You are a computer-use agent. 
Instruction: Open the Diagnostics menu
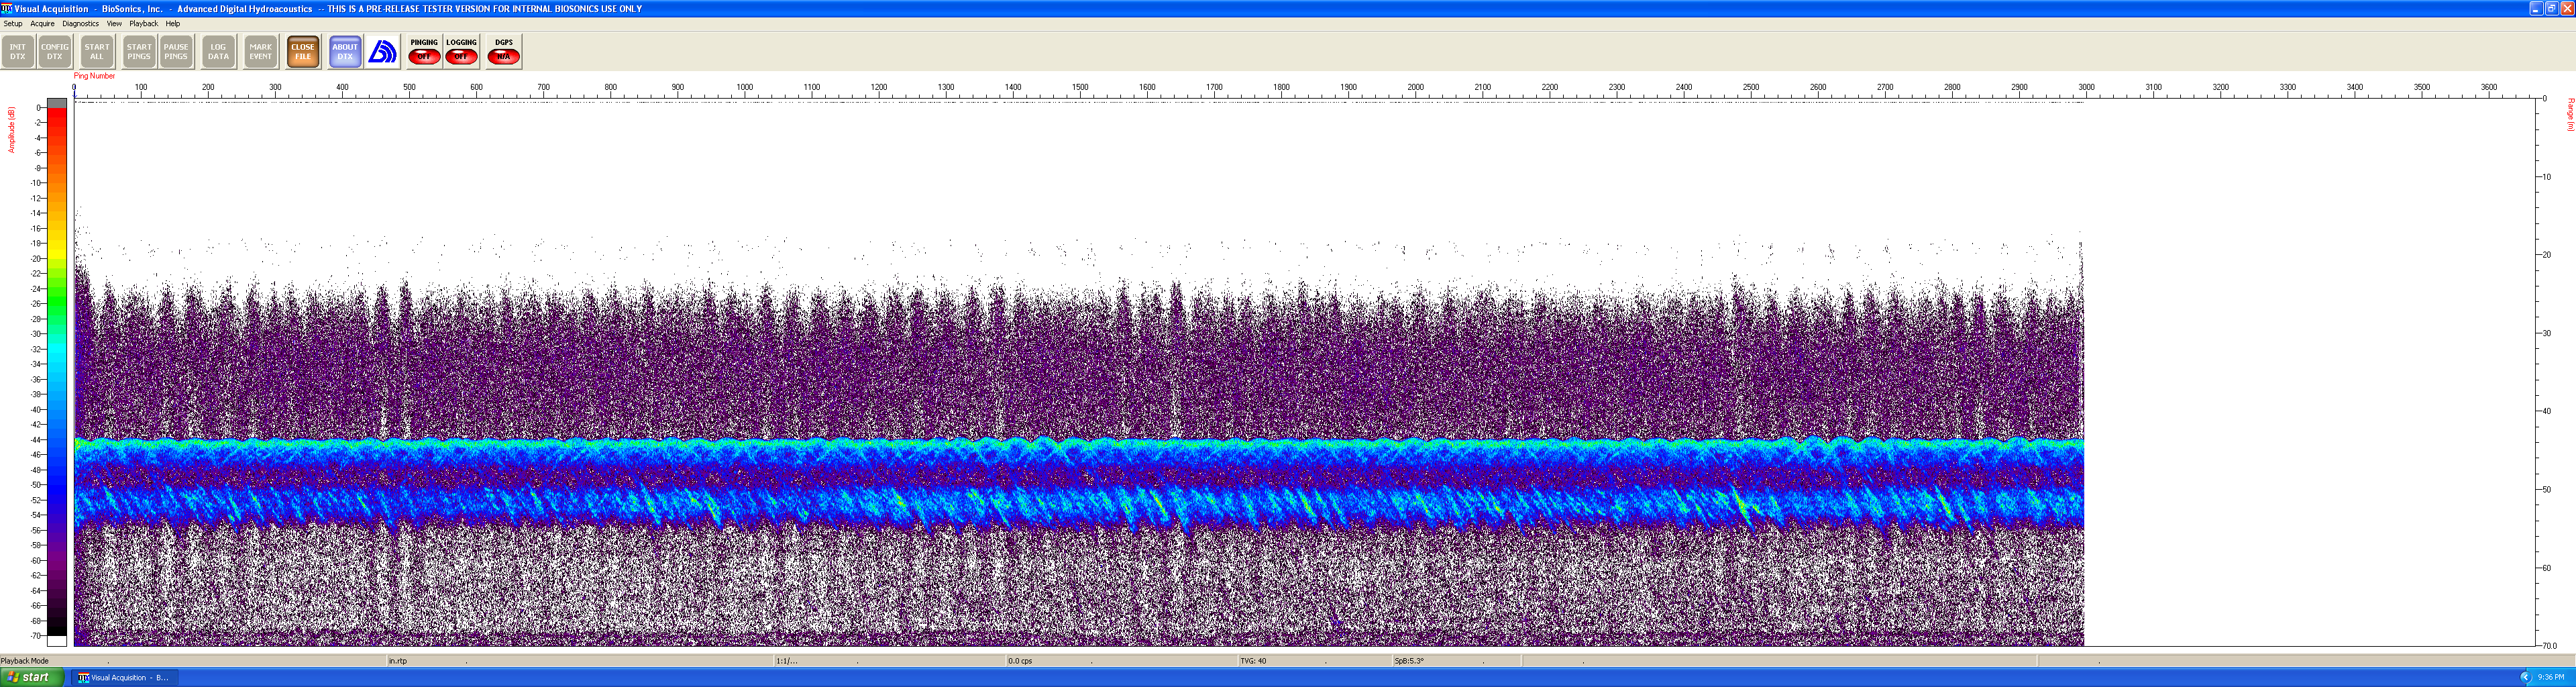tap(80, 24)
